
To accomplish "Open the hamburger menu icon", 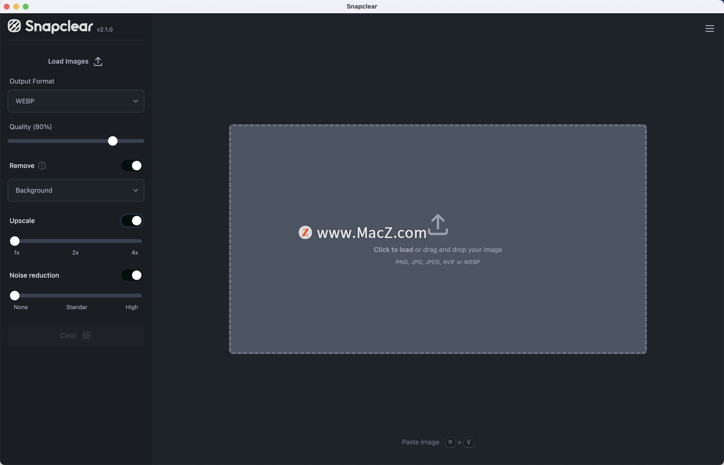I will click(x=709, y=29).
